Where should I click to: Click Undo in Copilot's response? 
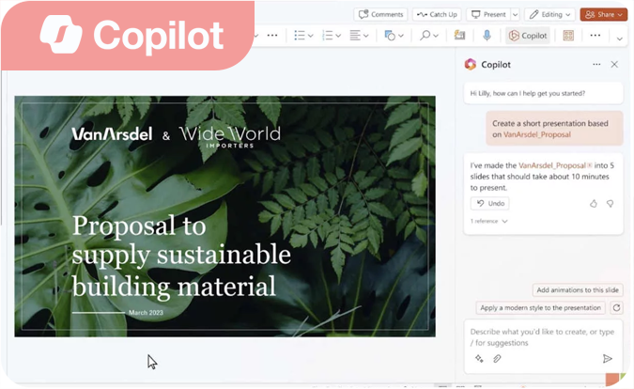490,203
